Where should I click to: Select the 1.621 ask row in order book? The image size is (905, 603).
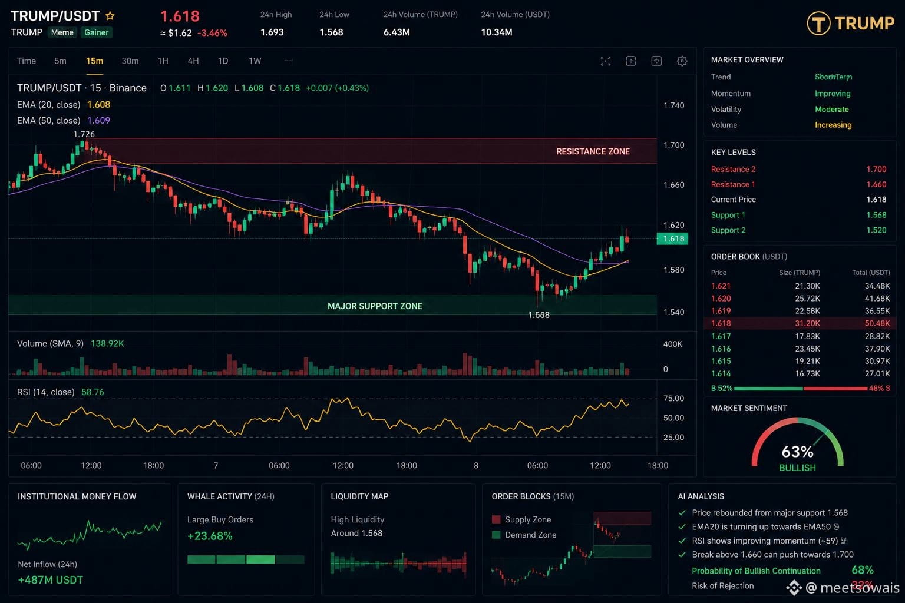pyautogui.click(x=800, y=286)
